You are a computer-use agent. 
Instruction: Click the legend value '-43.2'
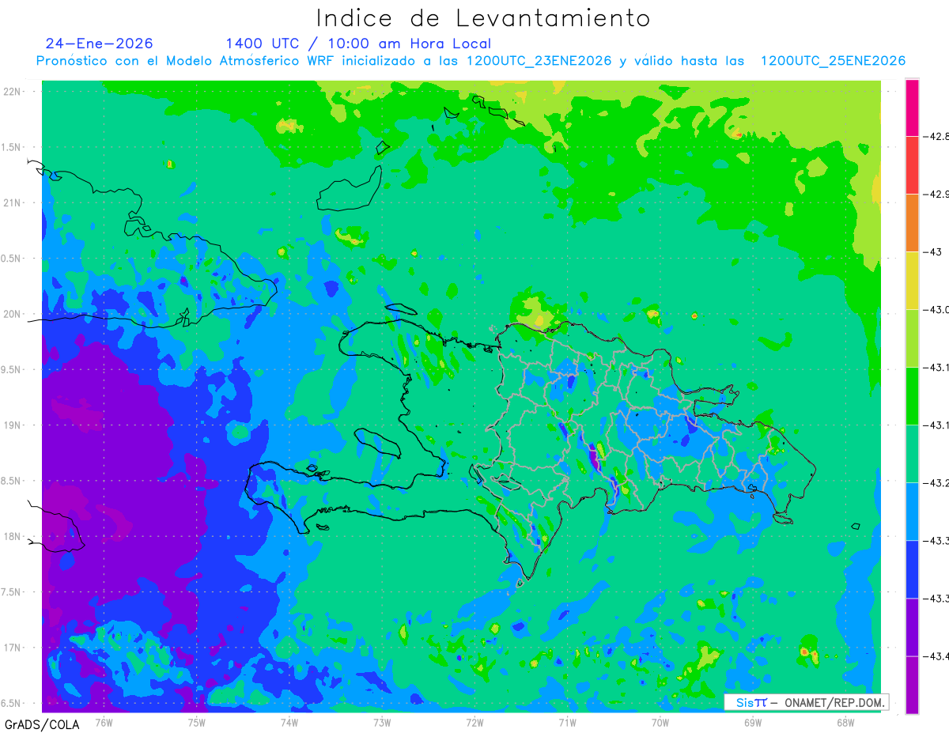(x=937, y=482)
